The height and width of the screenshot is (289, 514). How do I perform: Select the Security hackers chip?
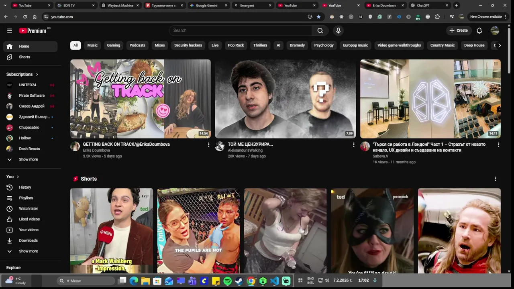click(x=188, y=45)
